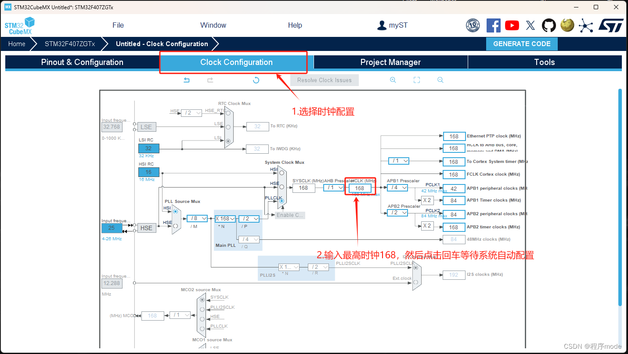Open the ST community network icon
Screen dimensions: 628x354
[x=586, y=25]
